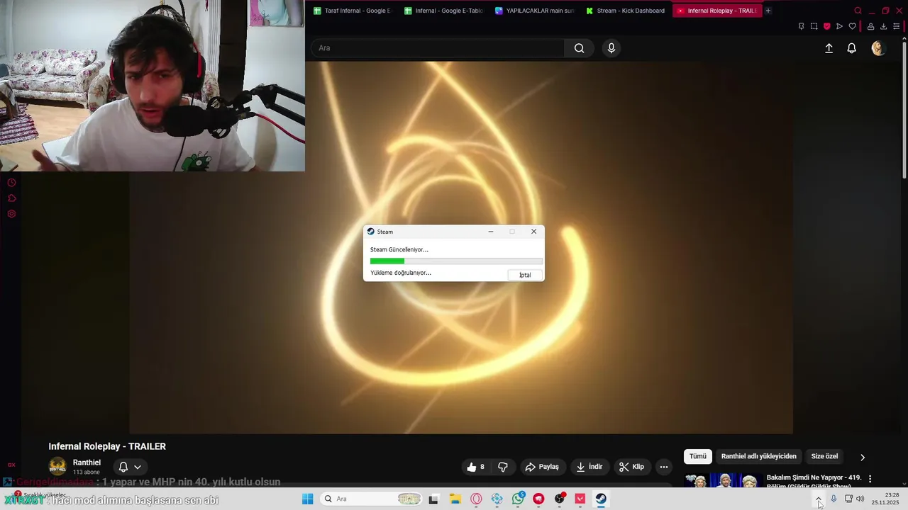Create a clip with Klip button
Image resolution: width=908 pixels, height=510 pixels.
pyautogui.click(x=631, y=467)
